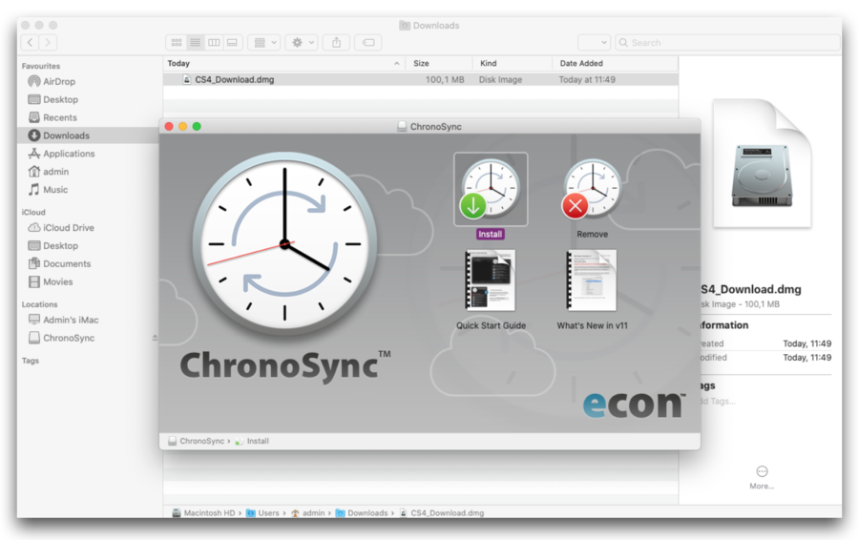
Task: Open the What's New in v11 document
Action: 592,280
